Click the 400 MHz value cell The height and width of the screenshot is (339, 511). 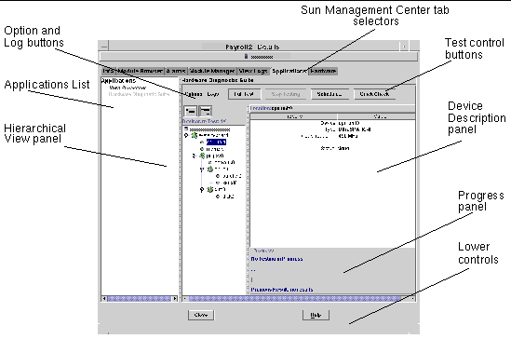tap(348, 136)
